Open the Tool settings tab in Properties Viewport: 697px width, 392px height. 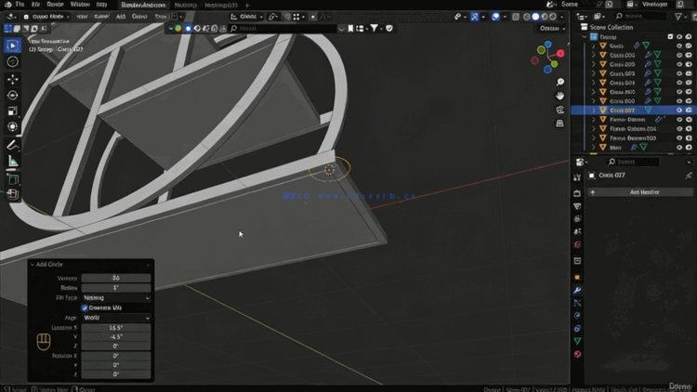tap(577, 177)
